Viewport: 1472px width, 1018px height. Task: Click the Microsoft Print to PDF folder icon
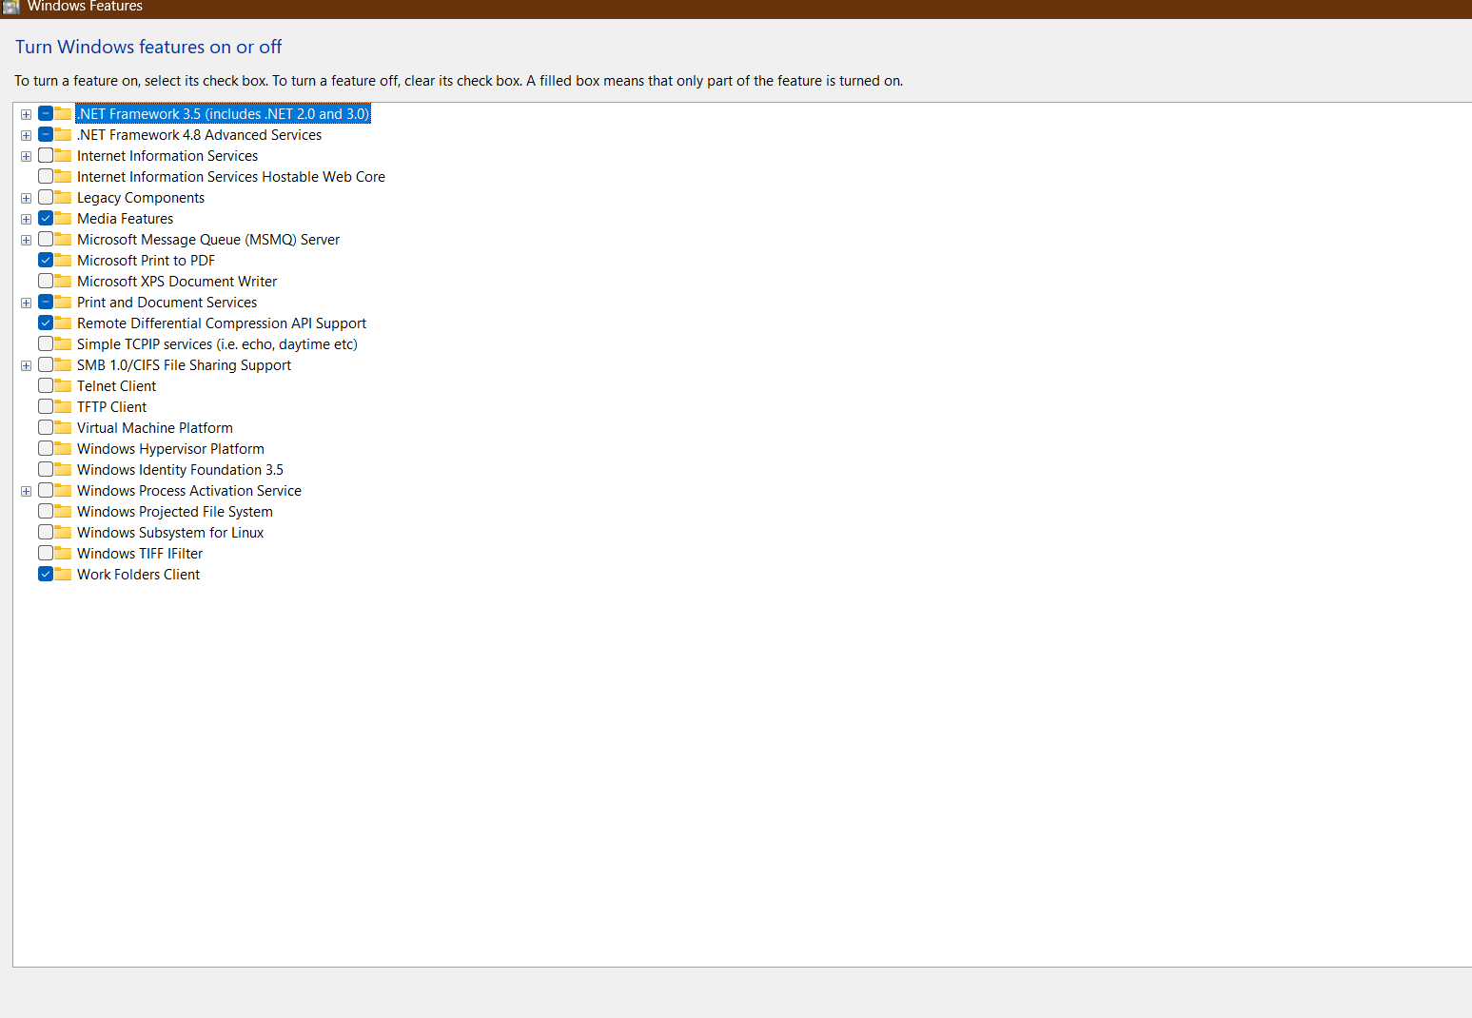(x=63, y=260)
